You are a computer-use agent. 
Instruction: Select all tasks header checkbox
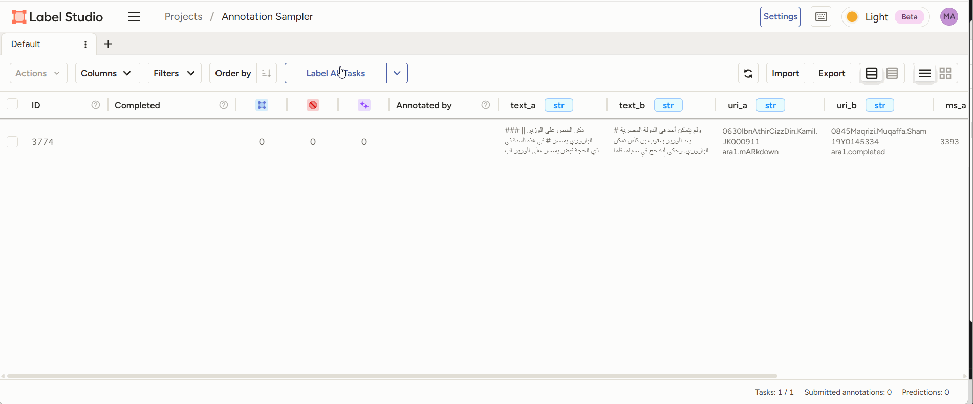coord(12,104)
